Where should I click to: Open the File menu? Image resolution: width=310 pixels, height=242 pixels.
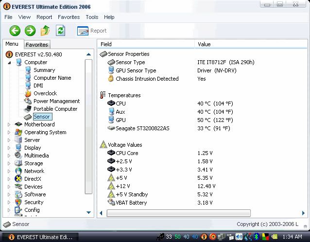pyautogui.click(x=8, y=17)
